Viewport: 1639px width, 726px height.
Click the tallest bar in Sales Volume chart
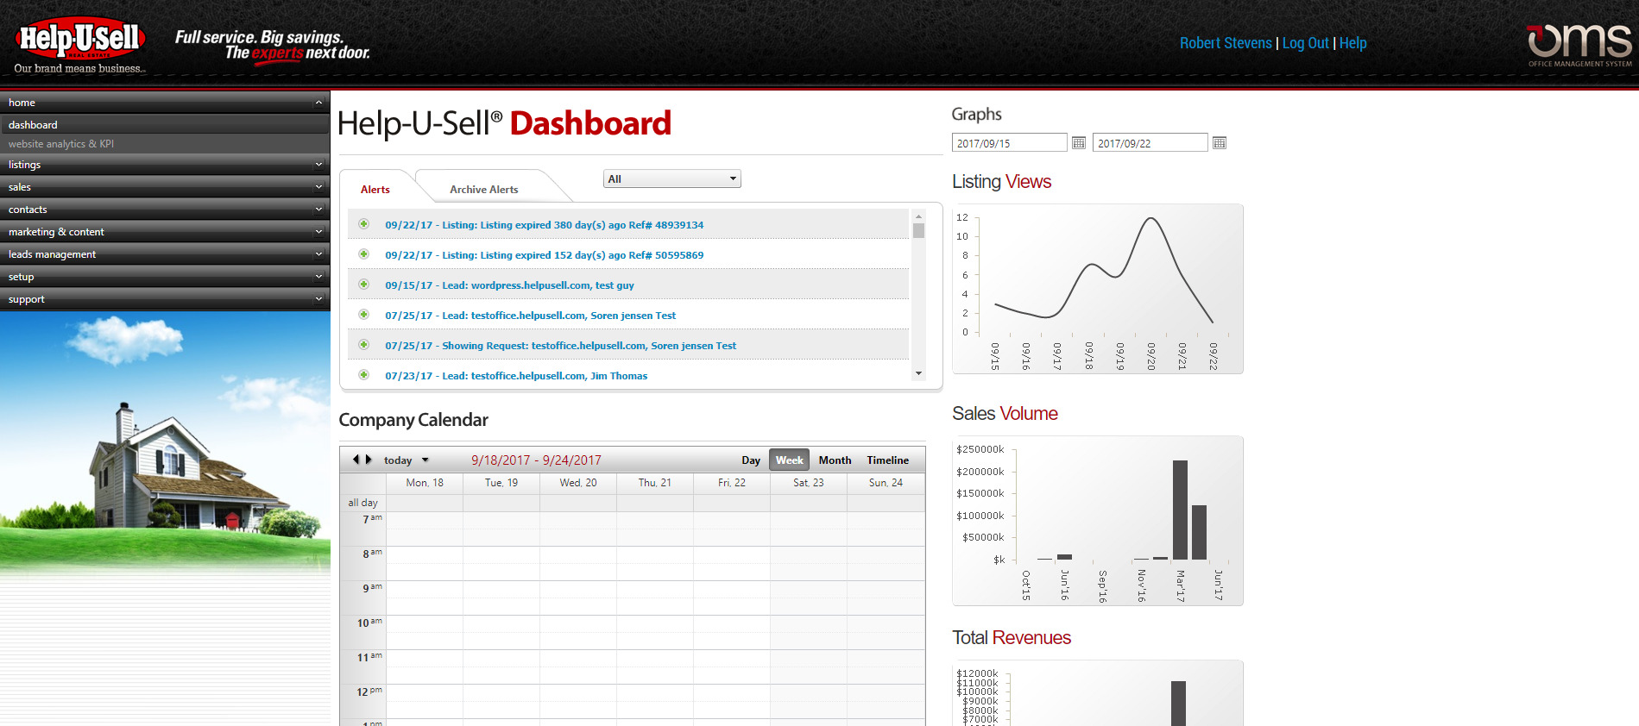tap(1180, 510)
